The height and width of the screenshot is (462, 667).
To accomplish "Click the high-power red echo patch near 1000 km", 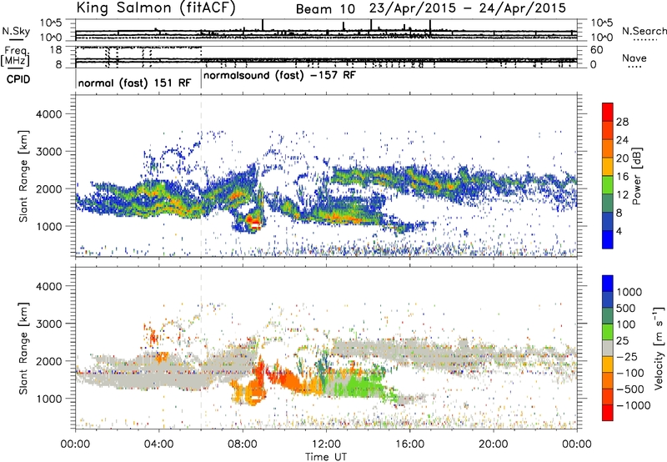I will (254, 222).
